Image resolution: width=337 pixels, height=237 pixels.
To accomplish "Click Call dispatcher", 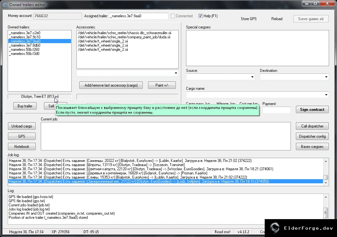I will click(312, 126).
